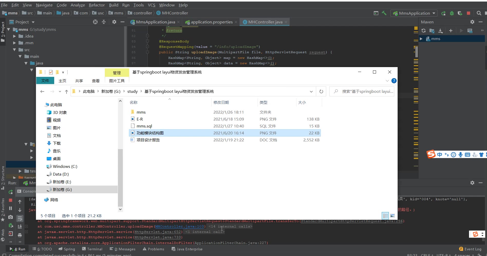This screenshot has width=487, height=256.
Task: Rerun application from Run panel sidebar
Action: tap(11, 192)
